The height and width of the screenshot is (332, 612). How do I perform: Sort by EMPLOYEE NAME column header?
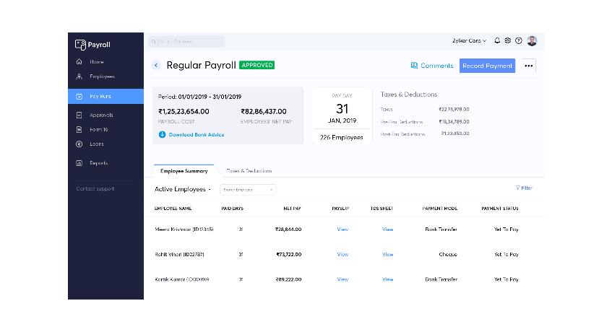point(173,209)
